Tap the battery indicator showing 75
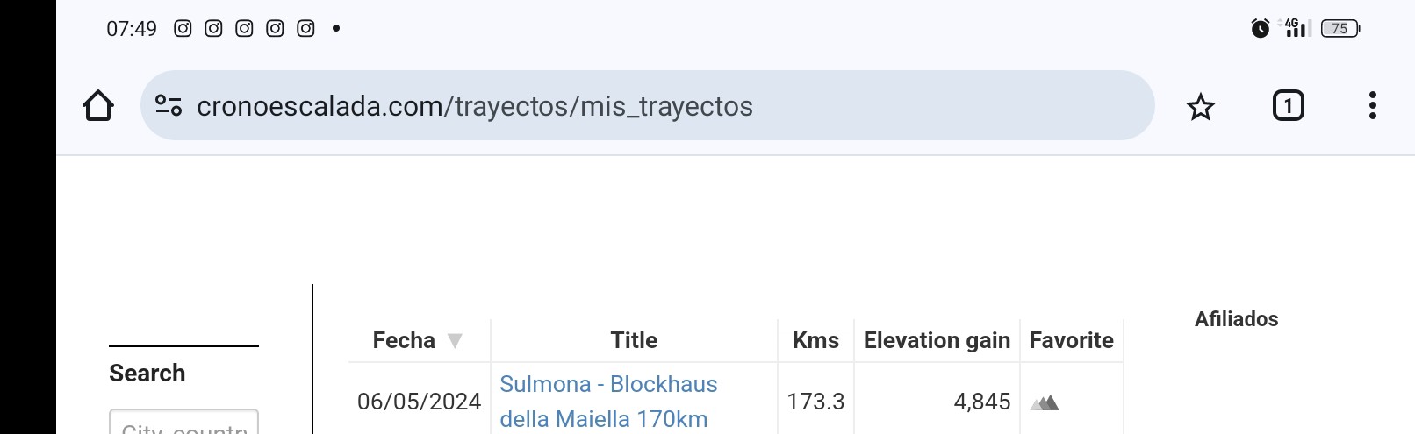 [x=1340, y=28]
